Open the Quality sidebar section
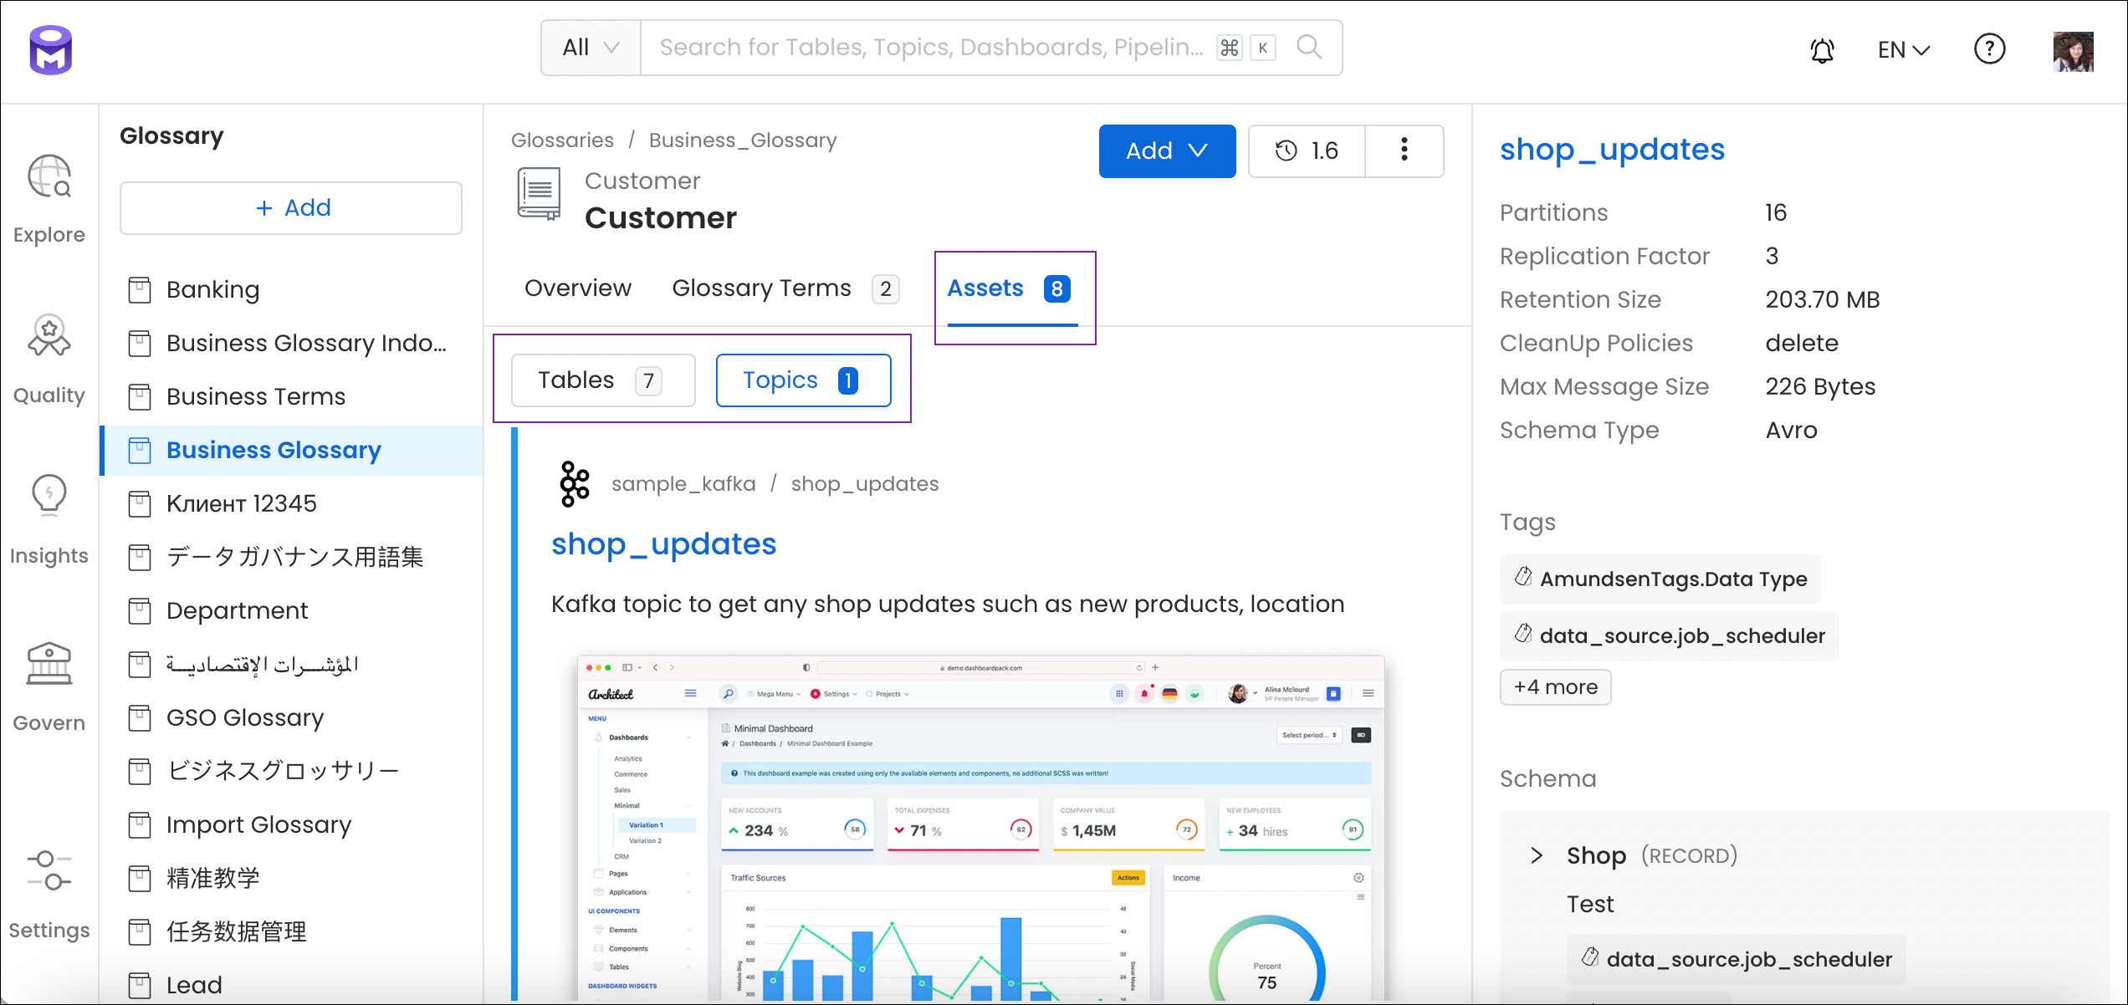Screen dimensions: 2128x1005 pyautogui.click(x=49, y=360)
